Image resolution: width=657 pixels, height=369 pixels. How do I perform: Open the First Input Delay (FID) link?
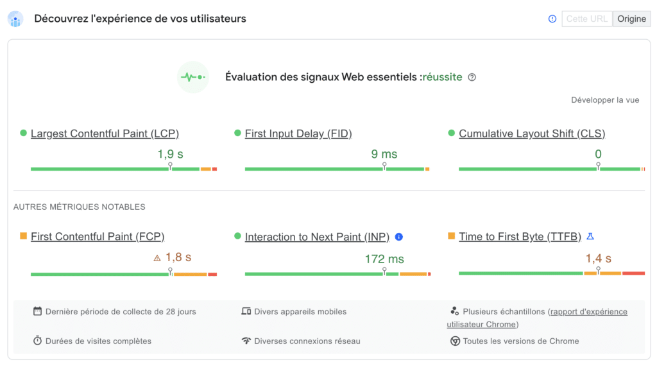coord(298,133)
